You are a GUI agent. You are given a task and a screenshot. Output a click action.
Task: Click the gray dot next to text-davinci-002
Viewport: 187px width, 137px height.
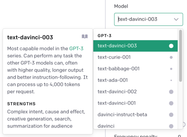coord(171,92)
